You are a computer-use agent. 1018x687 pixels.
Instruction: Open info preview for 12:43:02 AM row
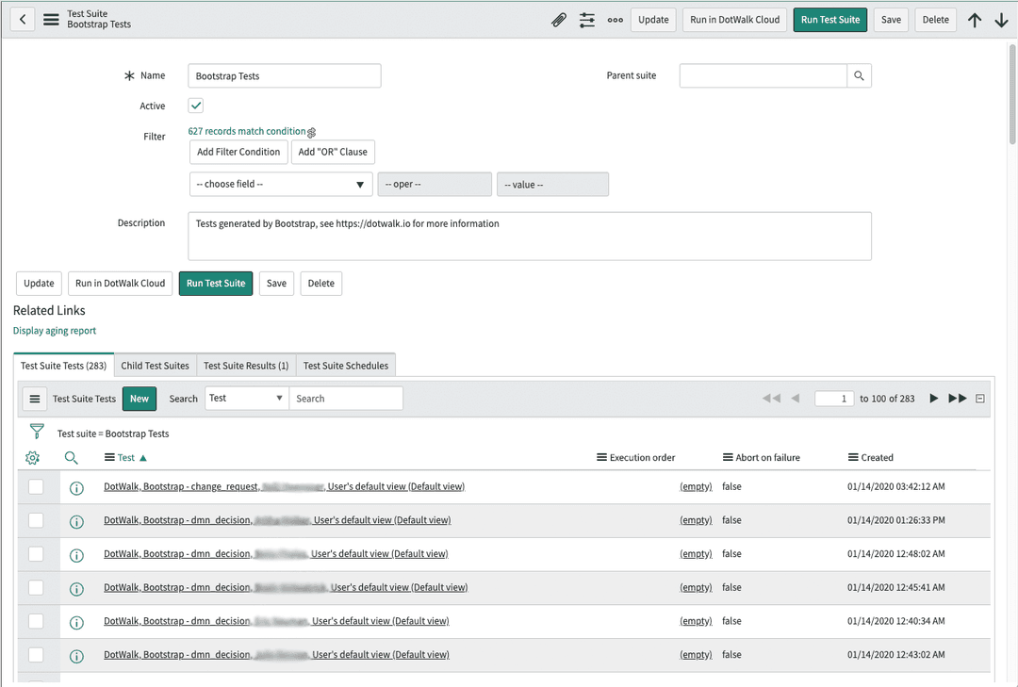click(76, 657)
